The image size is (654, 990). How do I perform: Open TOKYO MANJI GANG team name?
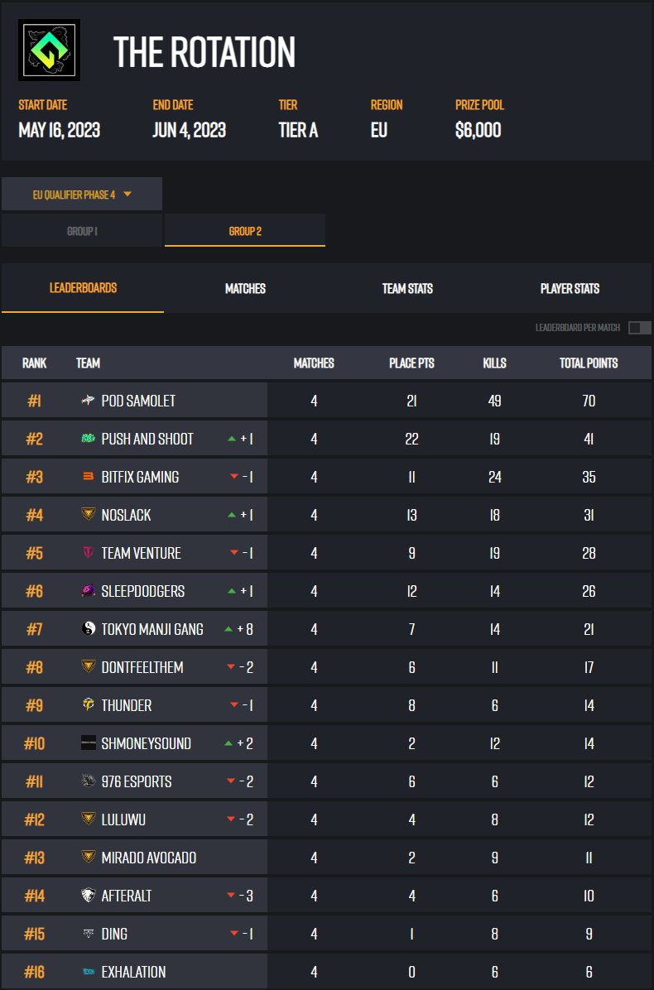(x=153, y=629)
